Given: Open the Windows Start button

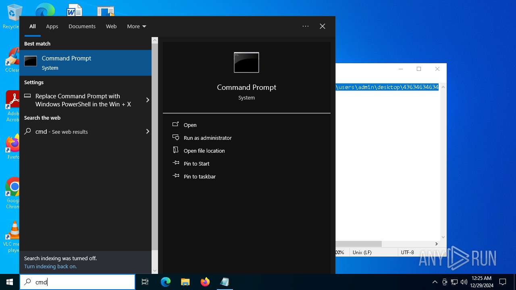Looking at the screenshot, I should coord(10,282).
